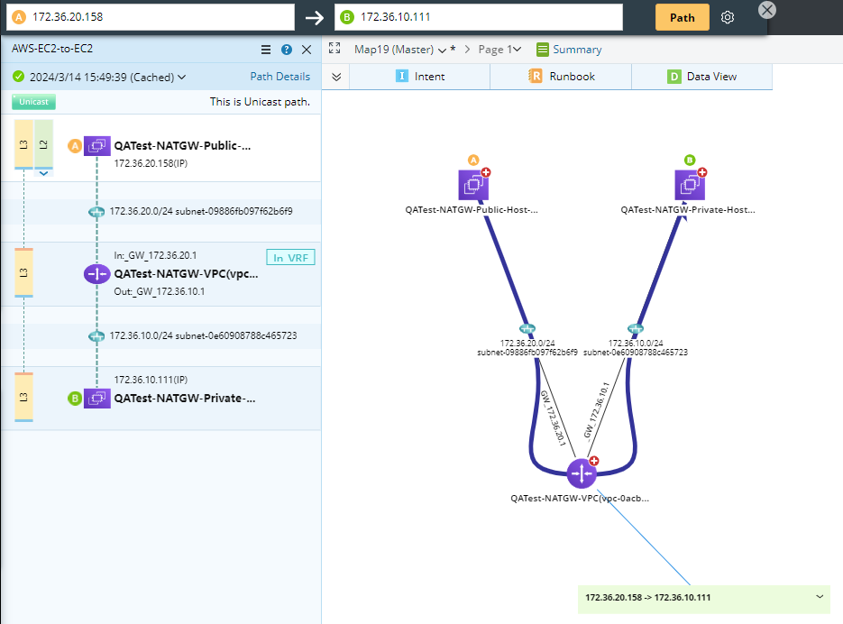Click the panel menu hamburger icon
The height and width of the screenshot is (624, 843).
266,50
